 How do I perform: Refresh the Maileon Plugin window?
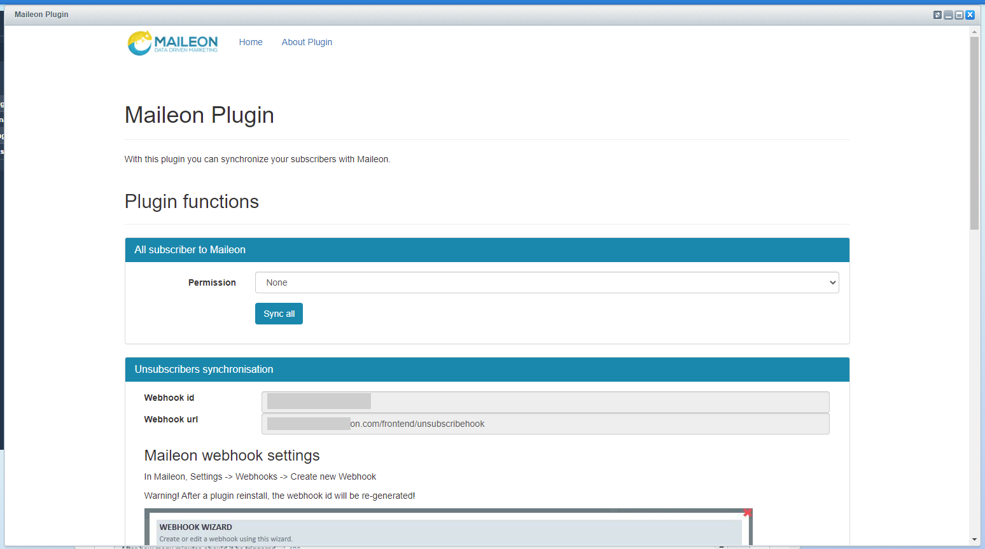click(937, 15)
